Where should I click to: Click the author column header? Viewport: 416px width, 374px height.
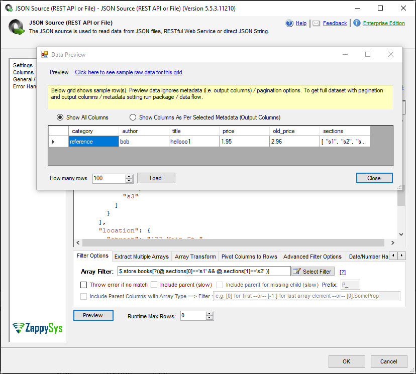point(144,131)
